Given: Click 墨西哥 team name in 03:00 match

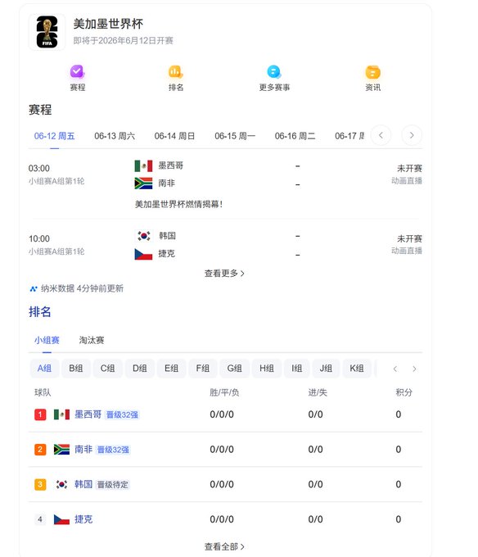Looking at the screenshot, I should tap(171, 165).
